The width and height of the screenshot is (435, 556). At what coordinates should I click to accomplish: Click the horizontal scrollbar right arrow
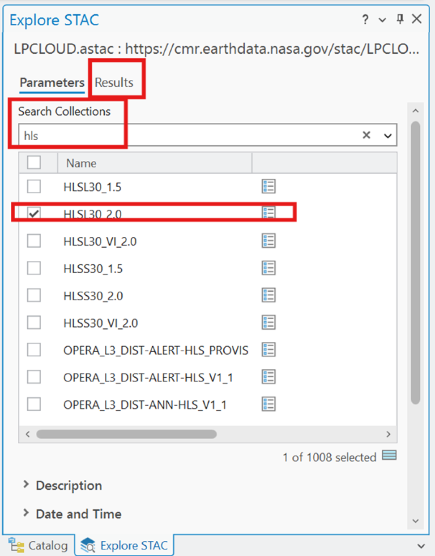click(x=388, y=434)
